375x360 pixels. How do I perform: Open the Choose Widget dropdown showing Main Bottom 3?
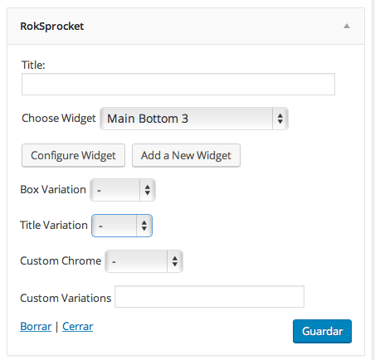tap(194, 119)
